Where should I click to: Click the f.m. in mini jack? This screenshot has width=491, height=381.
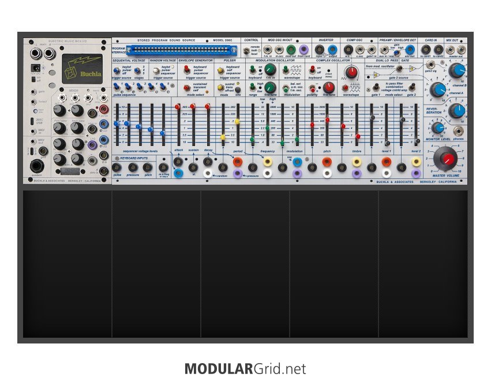pos(268,50)
